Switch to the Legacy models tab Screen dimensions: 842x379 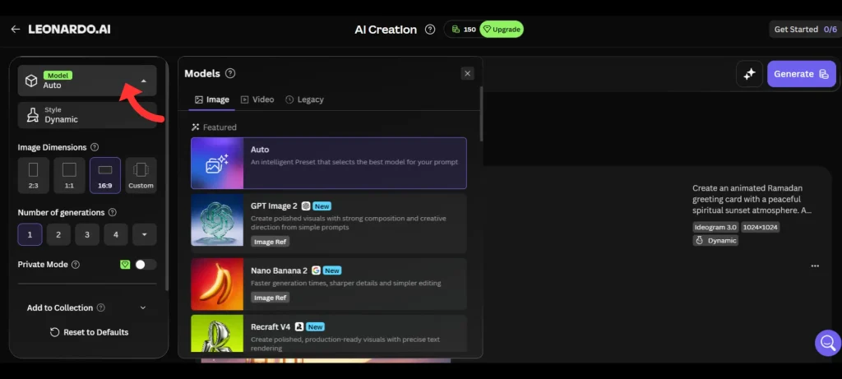point(304,99)
